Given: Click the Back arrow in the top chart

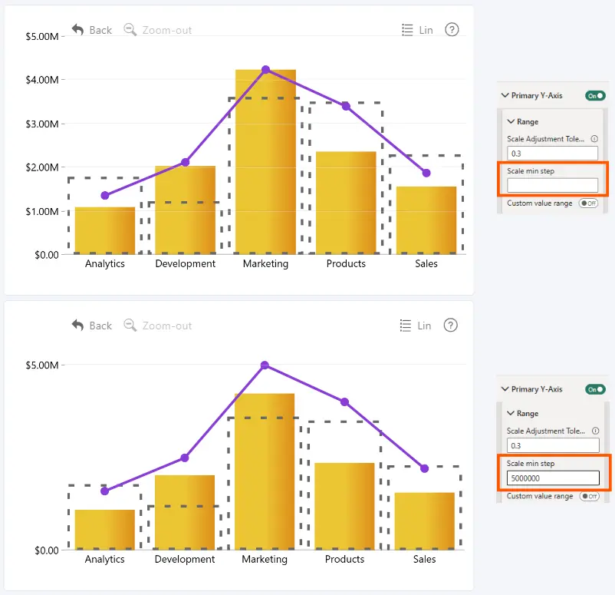Looking at the screenshot, I should 77,30.
